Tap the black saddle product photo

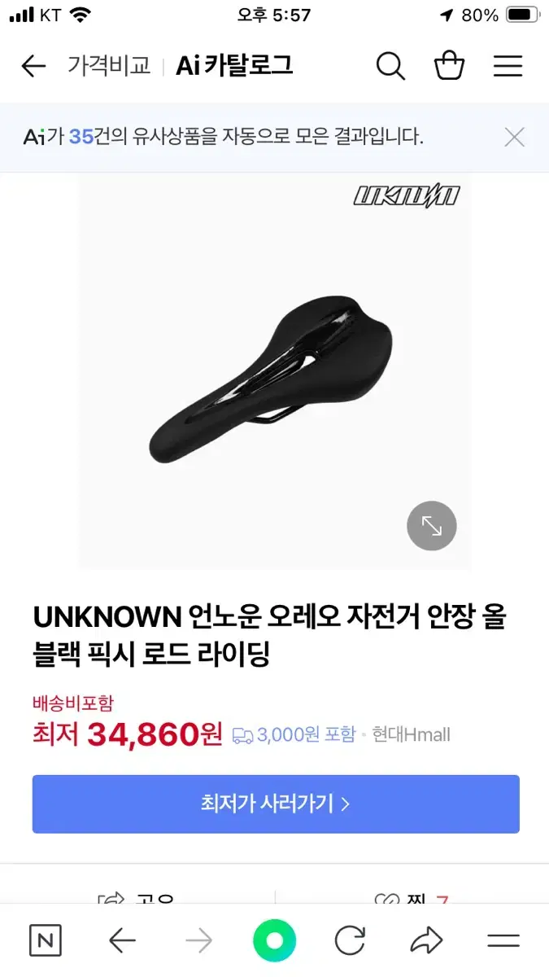[x=272, y=379]
